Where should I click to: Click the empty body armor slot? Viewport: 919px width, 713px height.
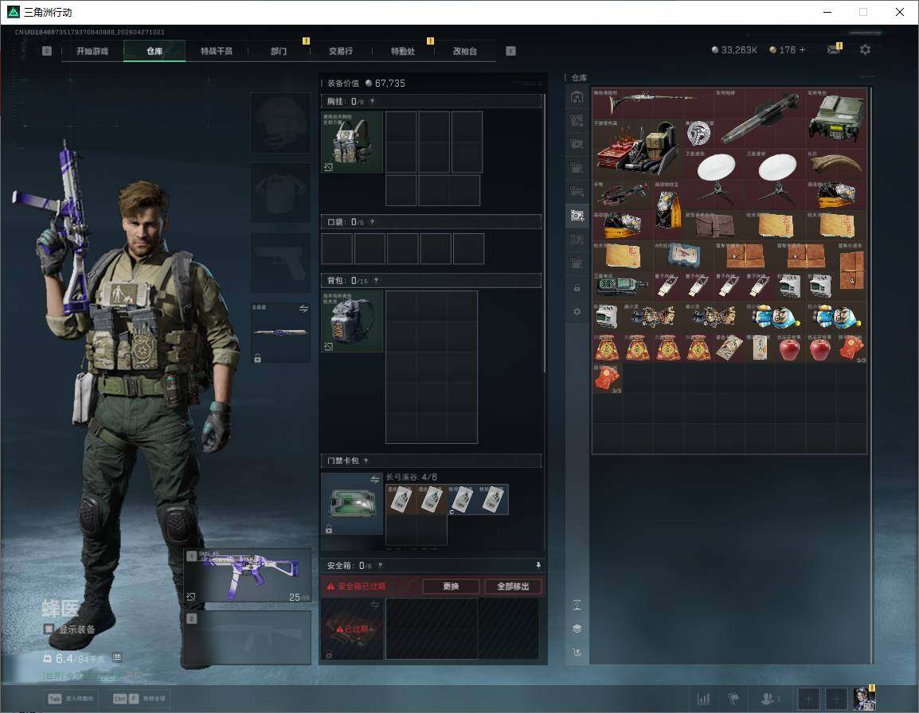click(x=281, y=193)
